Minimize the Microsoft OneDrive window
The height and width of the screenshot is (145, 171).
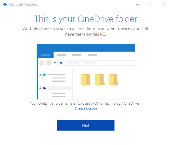tap(138, 5)
